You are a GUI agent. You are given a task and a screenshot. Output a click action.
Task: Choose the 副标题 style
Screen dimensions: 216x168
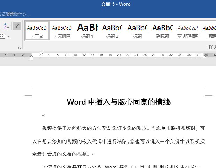[x=162, y=31]
